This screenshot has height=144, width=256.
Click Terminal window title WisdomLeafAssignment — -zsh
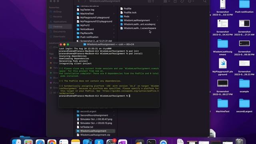109,44
